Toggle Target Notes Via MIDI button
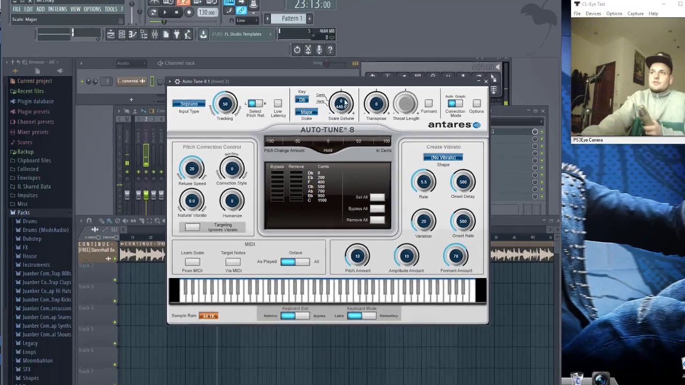The width and height of the screenshot is (685, 385). coord(233,262)
